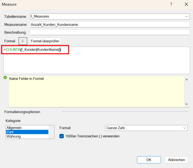Expand the Tabellenname dropdown
This screenshot has height=168, width=193.
pyautogui.click(x=187, y=16)
